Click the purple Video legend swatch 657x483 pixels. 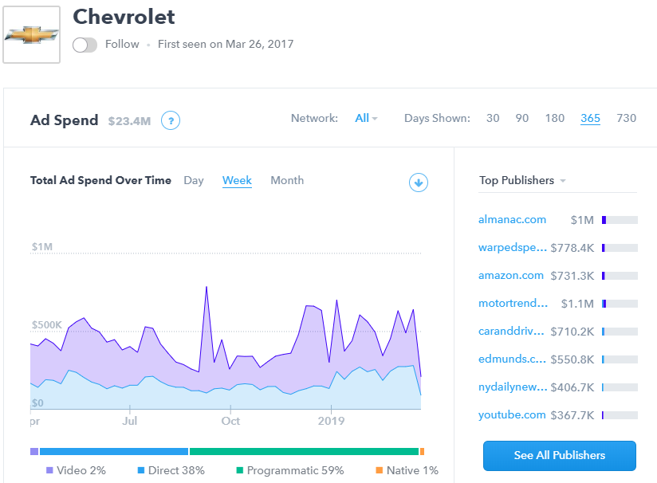[49, 470]
